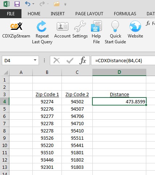Select row 1 header

(5, 80)
